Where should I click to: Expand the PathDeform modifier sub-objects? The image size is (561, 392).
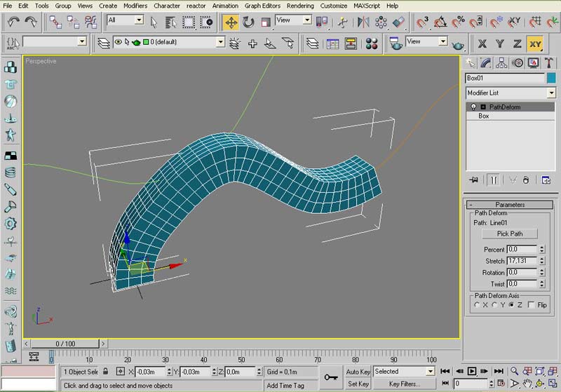(x=483, y=107)
